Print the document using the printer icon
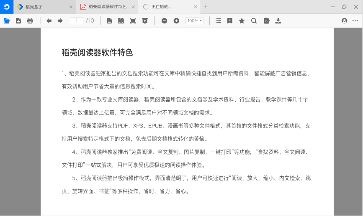363x216 pixels. [30, 21]
